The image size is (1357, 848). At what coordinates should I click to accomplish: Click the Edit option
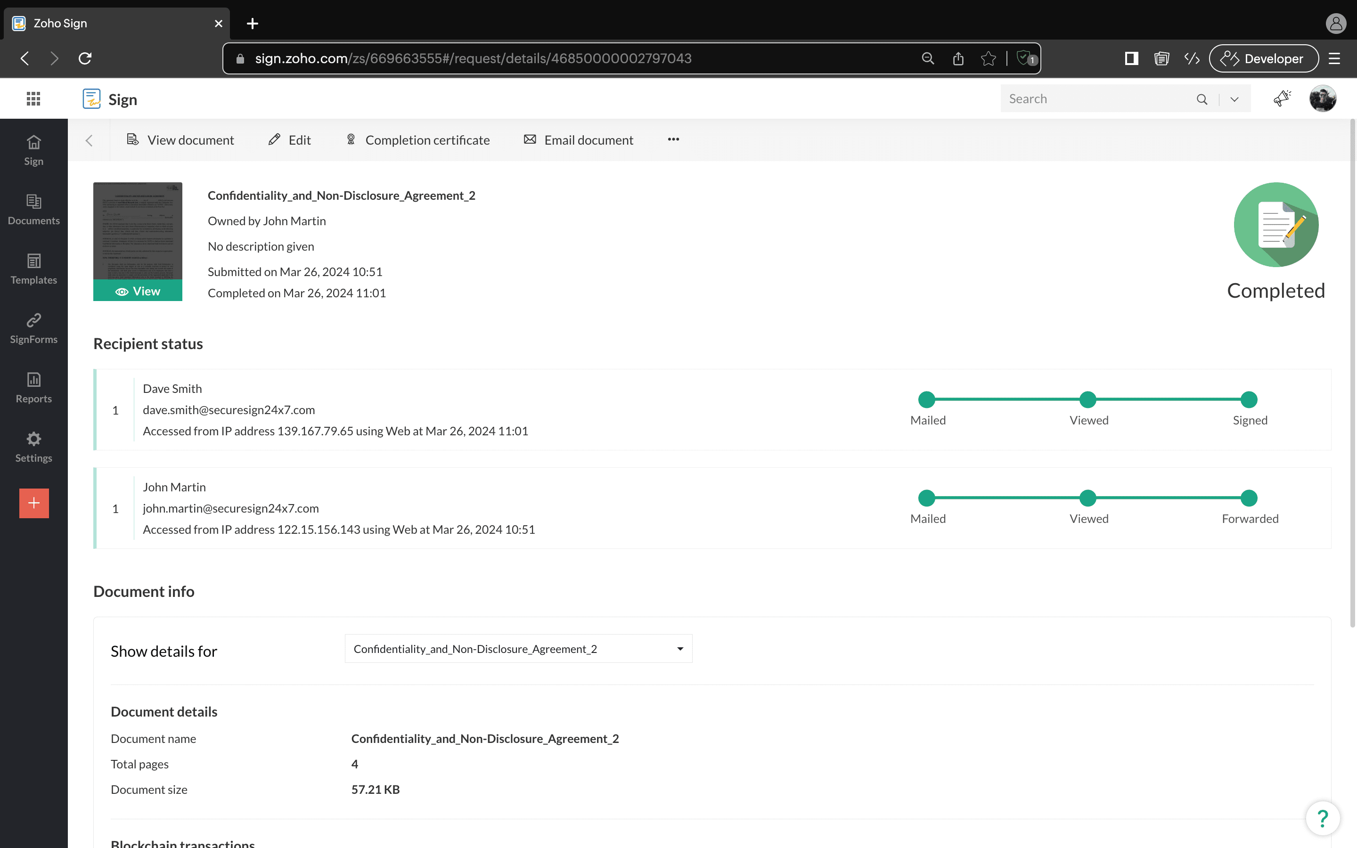click(290, 140)
